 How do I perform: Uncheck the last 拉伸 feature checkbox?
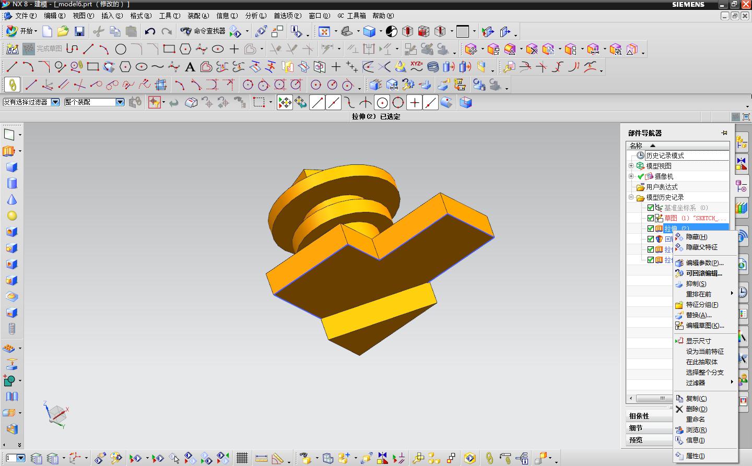click(651, 260)
